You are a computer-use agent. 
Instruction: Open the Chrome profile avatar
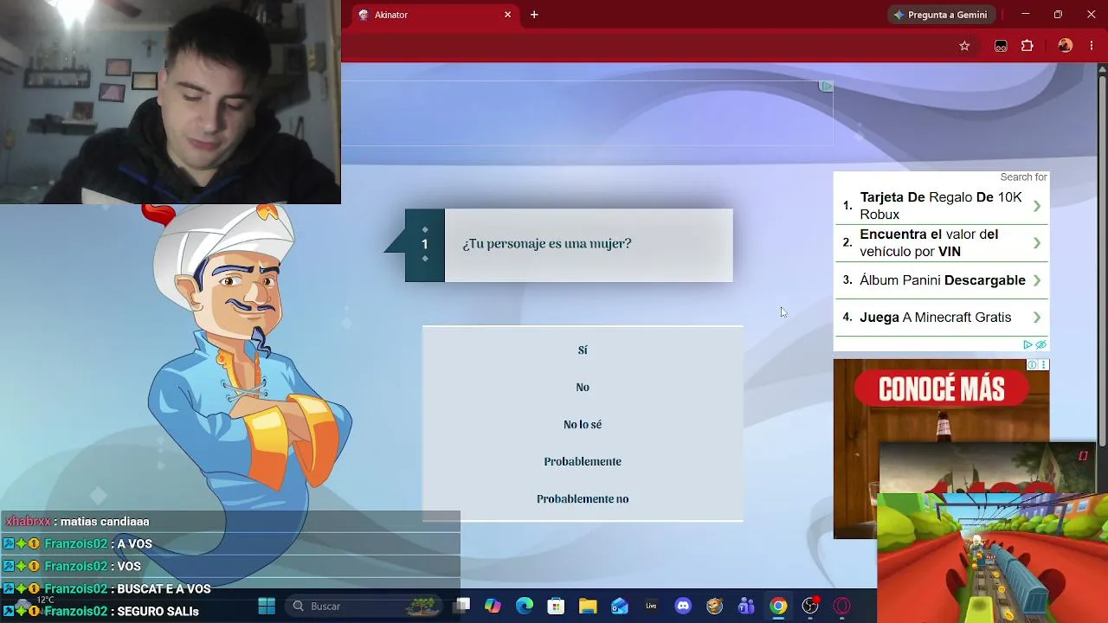1066,46
